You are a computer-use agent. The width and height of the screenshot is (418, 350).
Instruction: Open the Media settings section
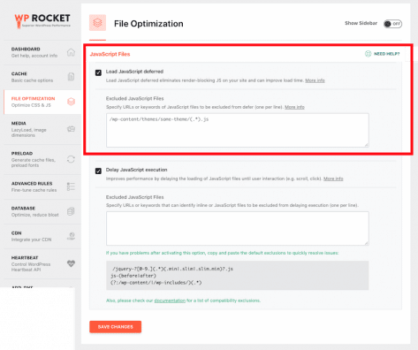(42, 129)
